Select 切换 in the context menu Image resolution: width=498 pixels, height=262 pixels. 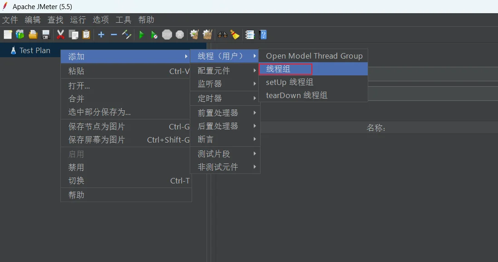126,181
